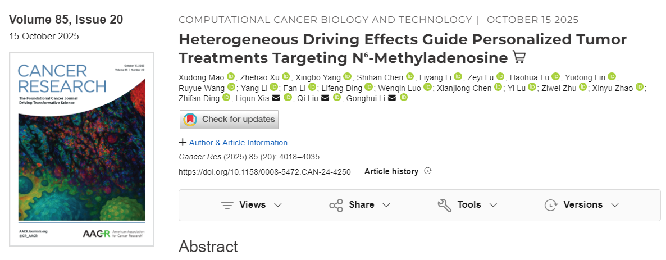Expand the Share dropdown

[359, 205]
